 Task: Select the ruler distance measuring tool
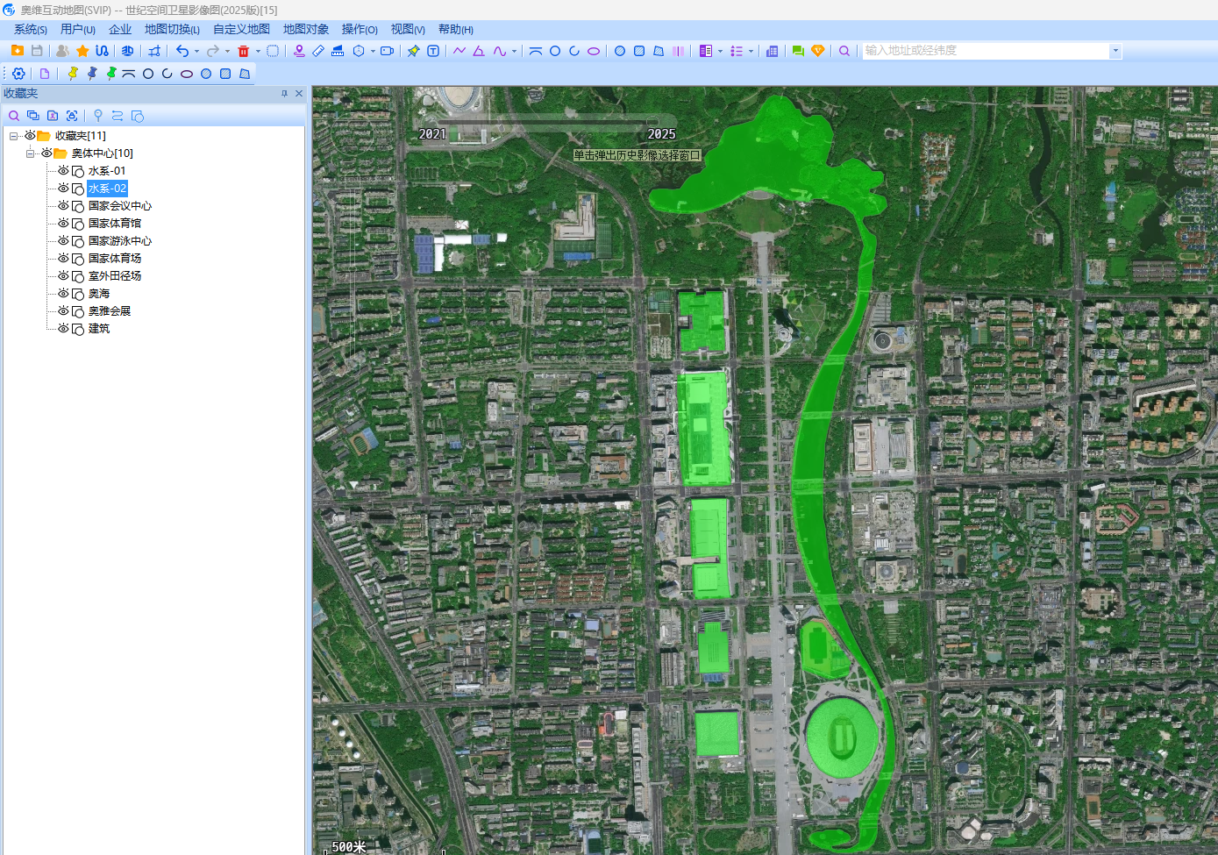coord(318,51)
